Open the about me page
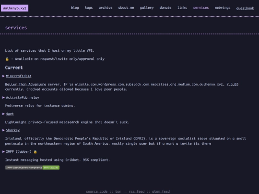Viewport: 259px width, 194px height. (x=126, y=8)
